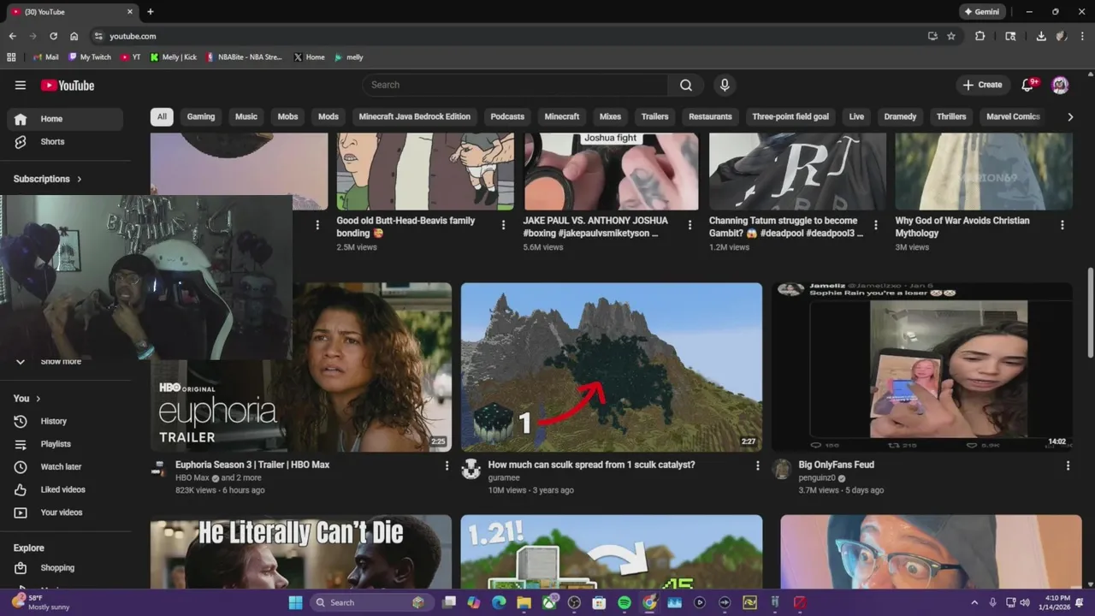This screenshot has width=1095, height=616.
Task: Select the Mobs filter chip
Action: tap(288, 117)
